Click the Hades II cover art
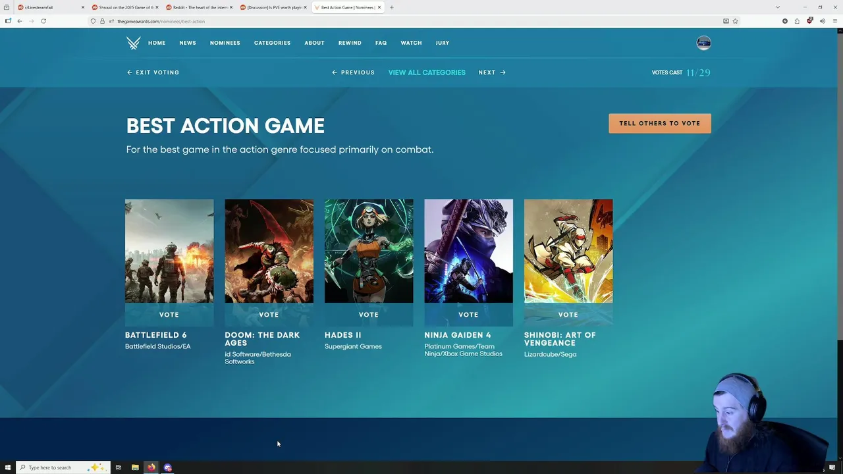 (369, 251)
